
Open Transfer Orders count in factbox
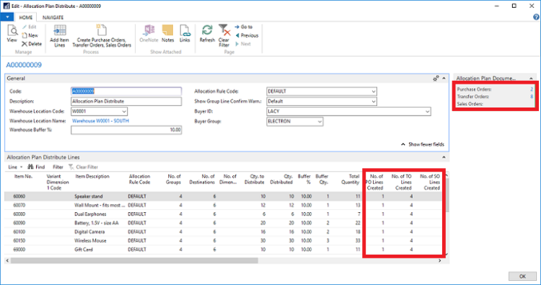[x=532, y=97]
